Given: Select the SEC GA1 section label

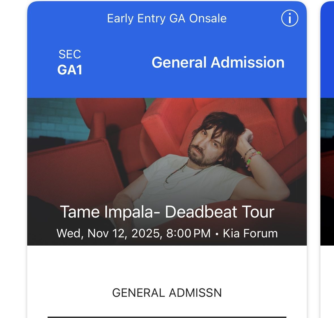Looking at the screenshot, I should pos(69,62).
